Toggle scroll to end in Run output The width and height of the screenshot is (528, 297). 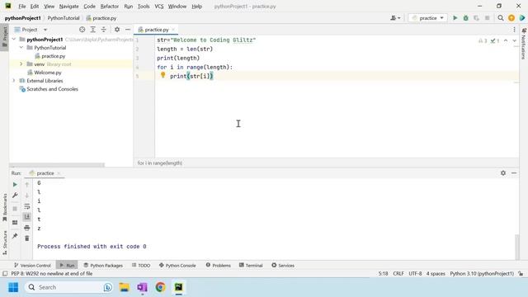click(x=27, y=217)
